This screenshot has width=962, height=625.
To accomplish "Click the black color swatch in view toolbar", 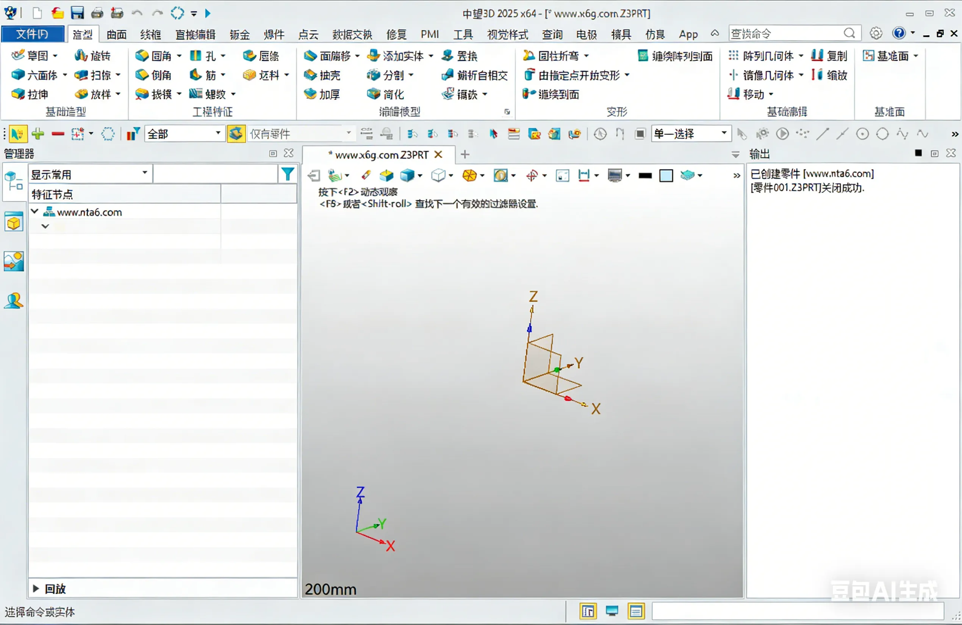I will pyautogui.click(x=645, y=176).
